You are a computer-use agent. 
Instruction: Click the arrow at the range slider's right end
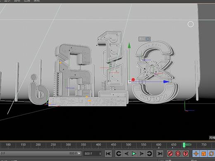79,153
